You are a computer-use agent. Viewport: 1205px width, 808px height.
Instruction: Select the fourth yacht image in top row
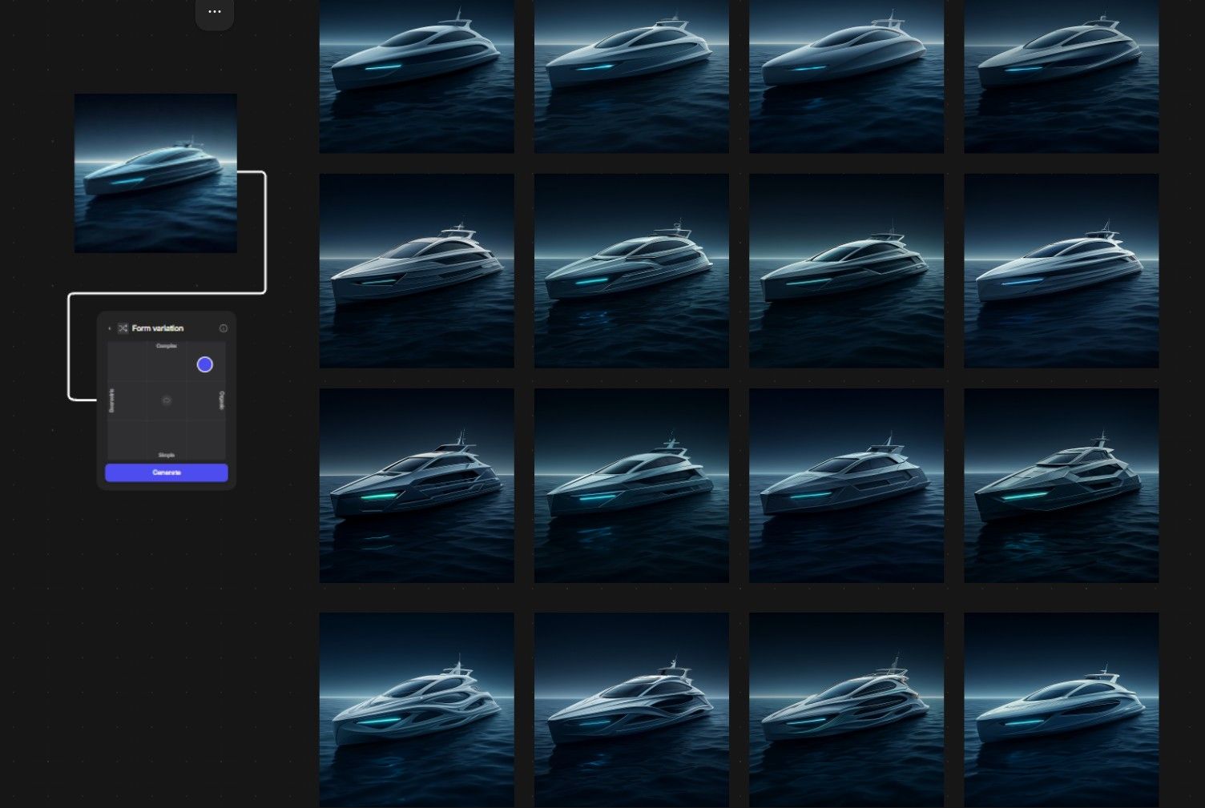tap(1061, 76)
